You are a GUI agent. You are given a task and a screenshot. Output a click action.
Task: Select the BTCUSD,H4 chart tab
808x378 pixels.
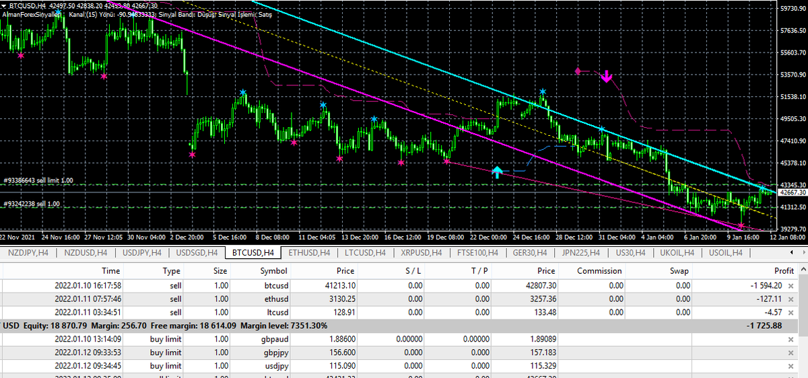click(x=253, y=253)
